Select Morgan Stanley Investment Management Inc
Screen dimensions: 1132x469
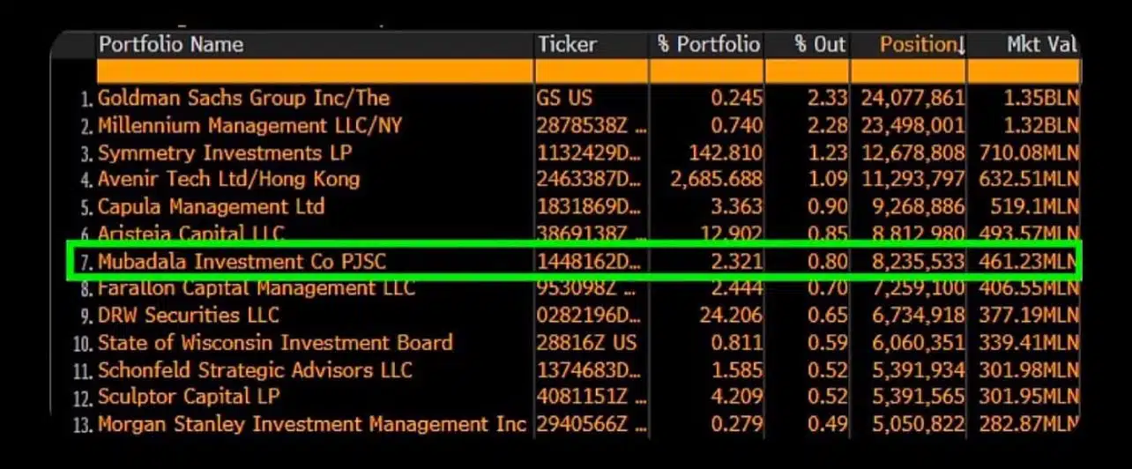tap(312, 425)
